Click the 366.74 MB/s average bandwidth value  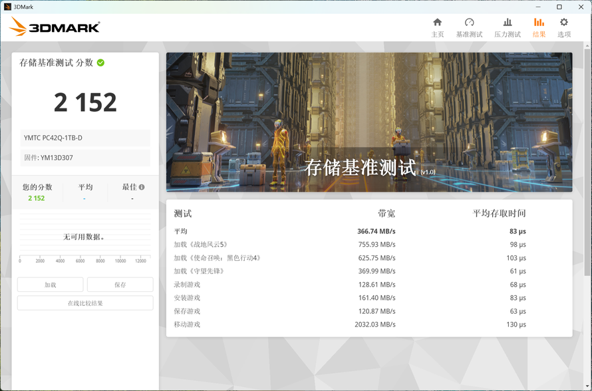(376, 231)
